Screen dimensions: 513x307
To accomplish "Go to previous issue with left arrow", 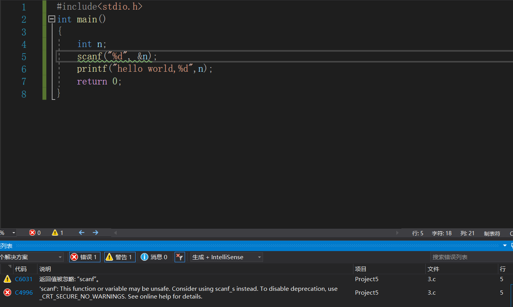I will pos(82,233).
